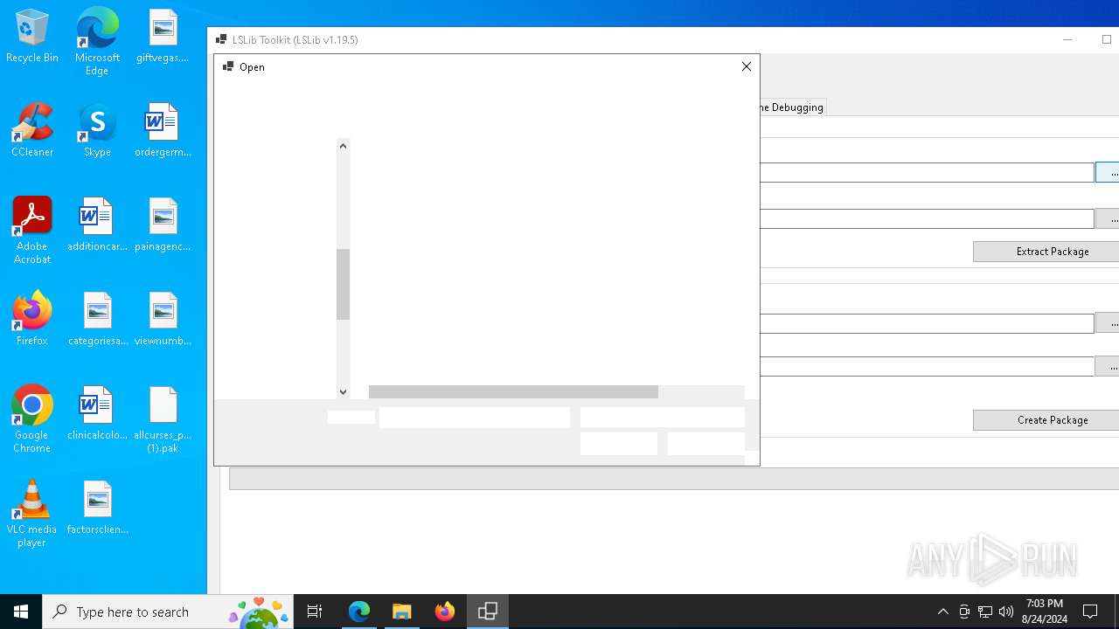Select the categoriesa image file
This screenshot has height=629, width=1119.
(97, 320)
